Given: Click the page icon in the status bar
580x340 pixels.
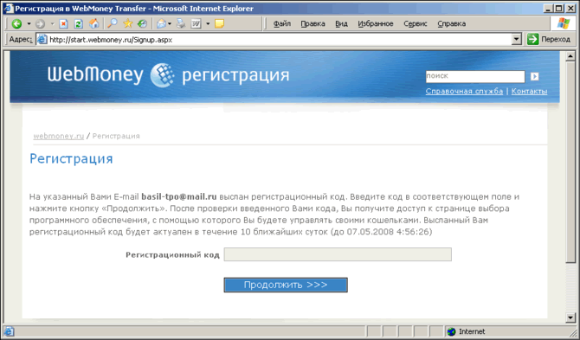Looking at the screenshot, I should [x=9, y=331].
